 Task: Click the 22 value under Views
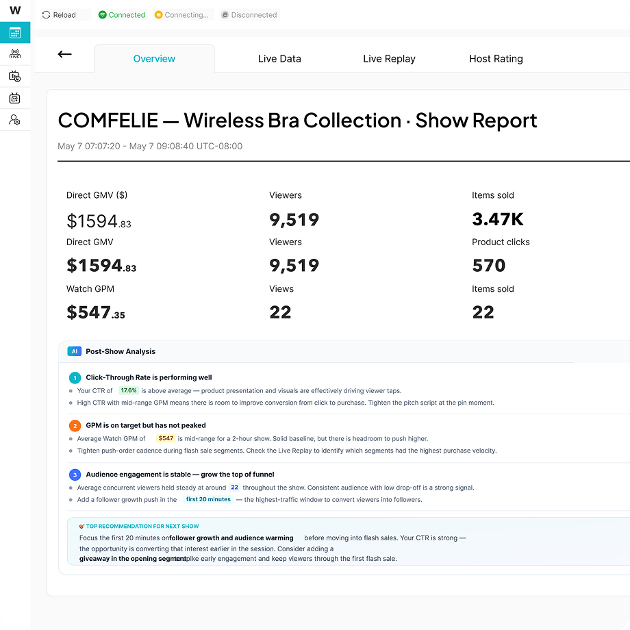point(280,312)
